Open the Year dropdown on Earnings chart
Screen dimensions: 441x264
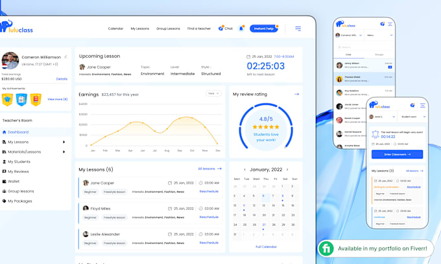[x=213, y=93]
